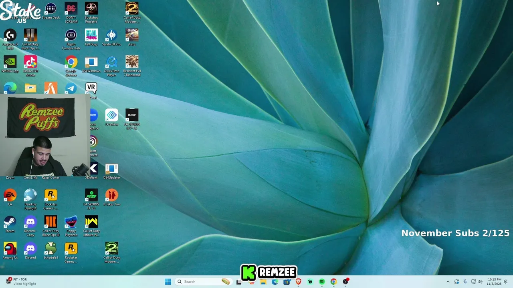Open It Takes Two desktop shortcut
Screen dimensions: 513x288
pos(111,198)
